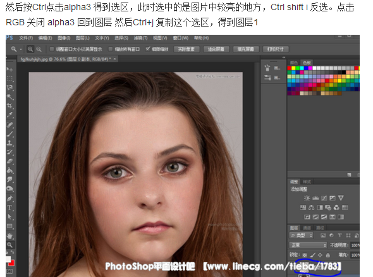This screenshot has width=373, height=277.
Task: Add a Gradient Map adjustment
Action: 341,217
